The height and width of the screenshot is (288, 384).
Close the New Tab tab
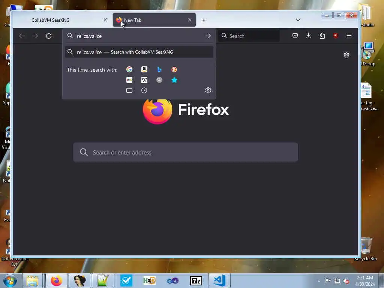coord(190,20)
